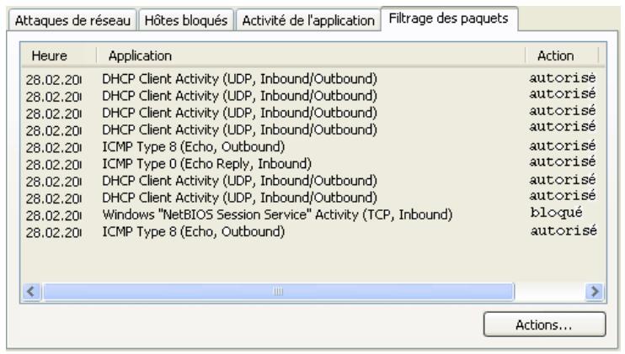Select the first DHCP Client Activity row
The width and height of the screenshot is (625, 354).
pos(239,79)
